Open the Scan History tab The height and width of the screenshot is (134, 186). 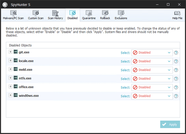pos(55,15)
